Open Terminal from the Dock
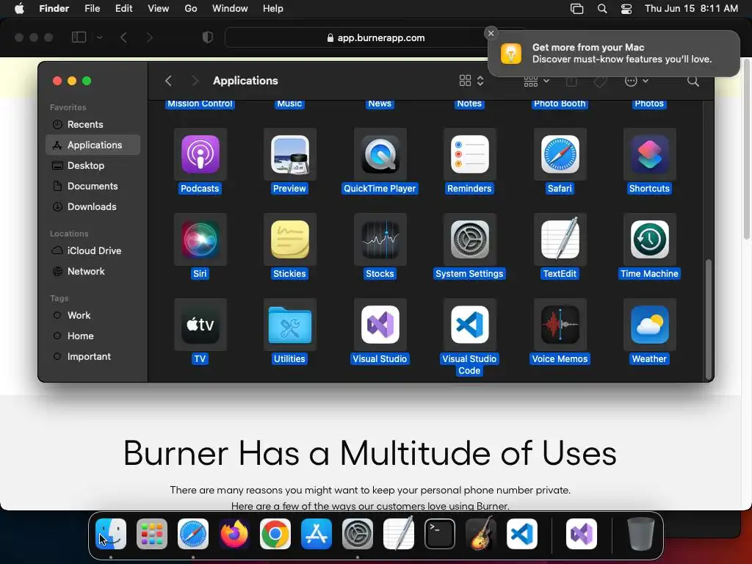Screen dimensions: 752x564 coord(440,534)
